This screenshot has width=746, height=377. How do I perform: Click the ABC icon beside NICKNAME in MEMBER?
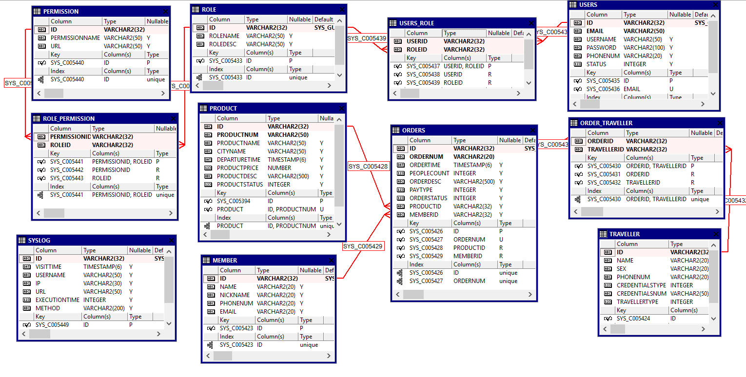click(x=211, y=295)
